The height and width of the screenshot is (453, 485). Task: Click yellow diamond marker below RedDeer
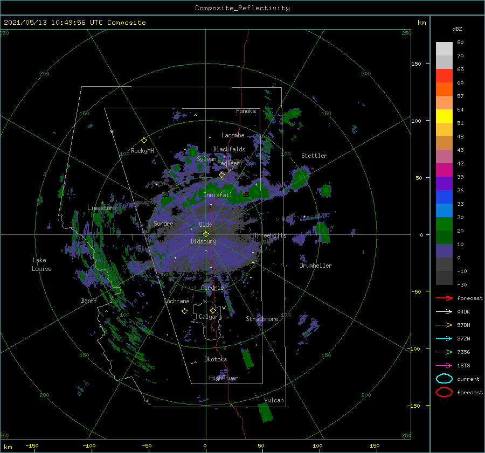point(222,175)
